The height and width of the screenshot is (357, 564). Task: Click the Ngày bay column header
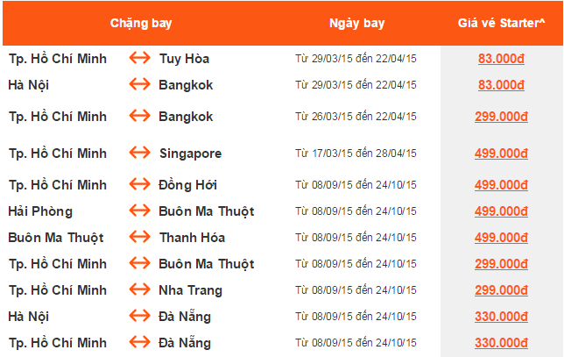point(355,22)
